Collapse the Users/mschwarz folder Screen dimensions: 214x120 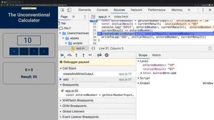[x=60, y=33]
